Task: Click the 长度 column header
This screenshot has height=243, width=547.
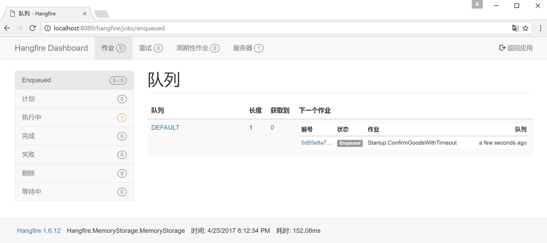Action: click(x=256, y=110)
